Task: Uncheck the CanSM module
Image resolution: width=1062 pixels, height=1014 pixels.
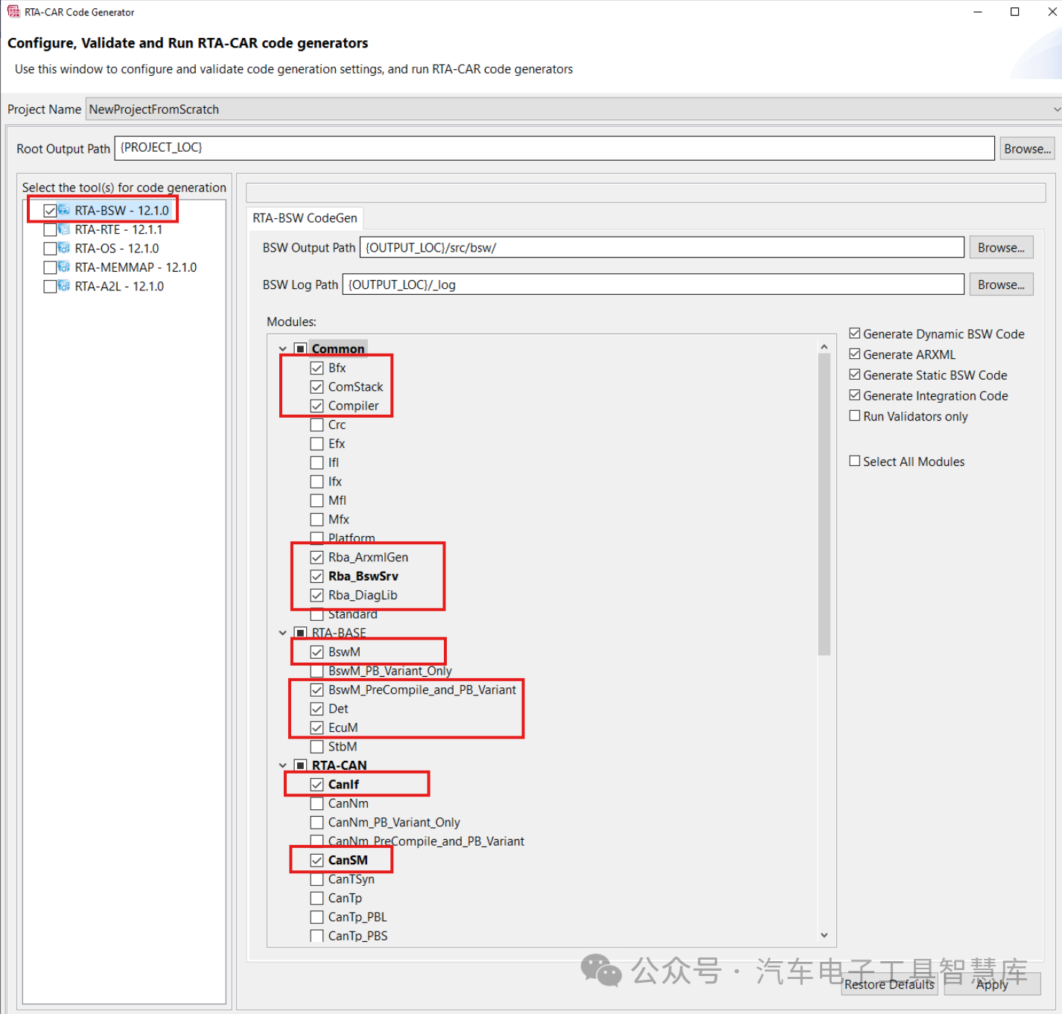Action: tap(317, 860)
